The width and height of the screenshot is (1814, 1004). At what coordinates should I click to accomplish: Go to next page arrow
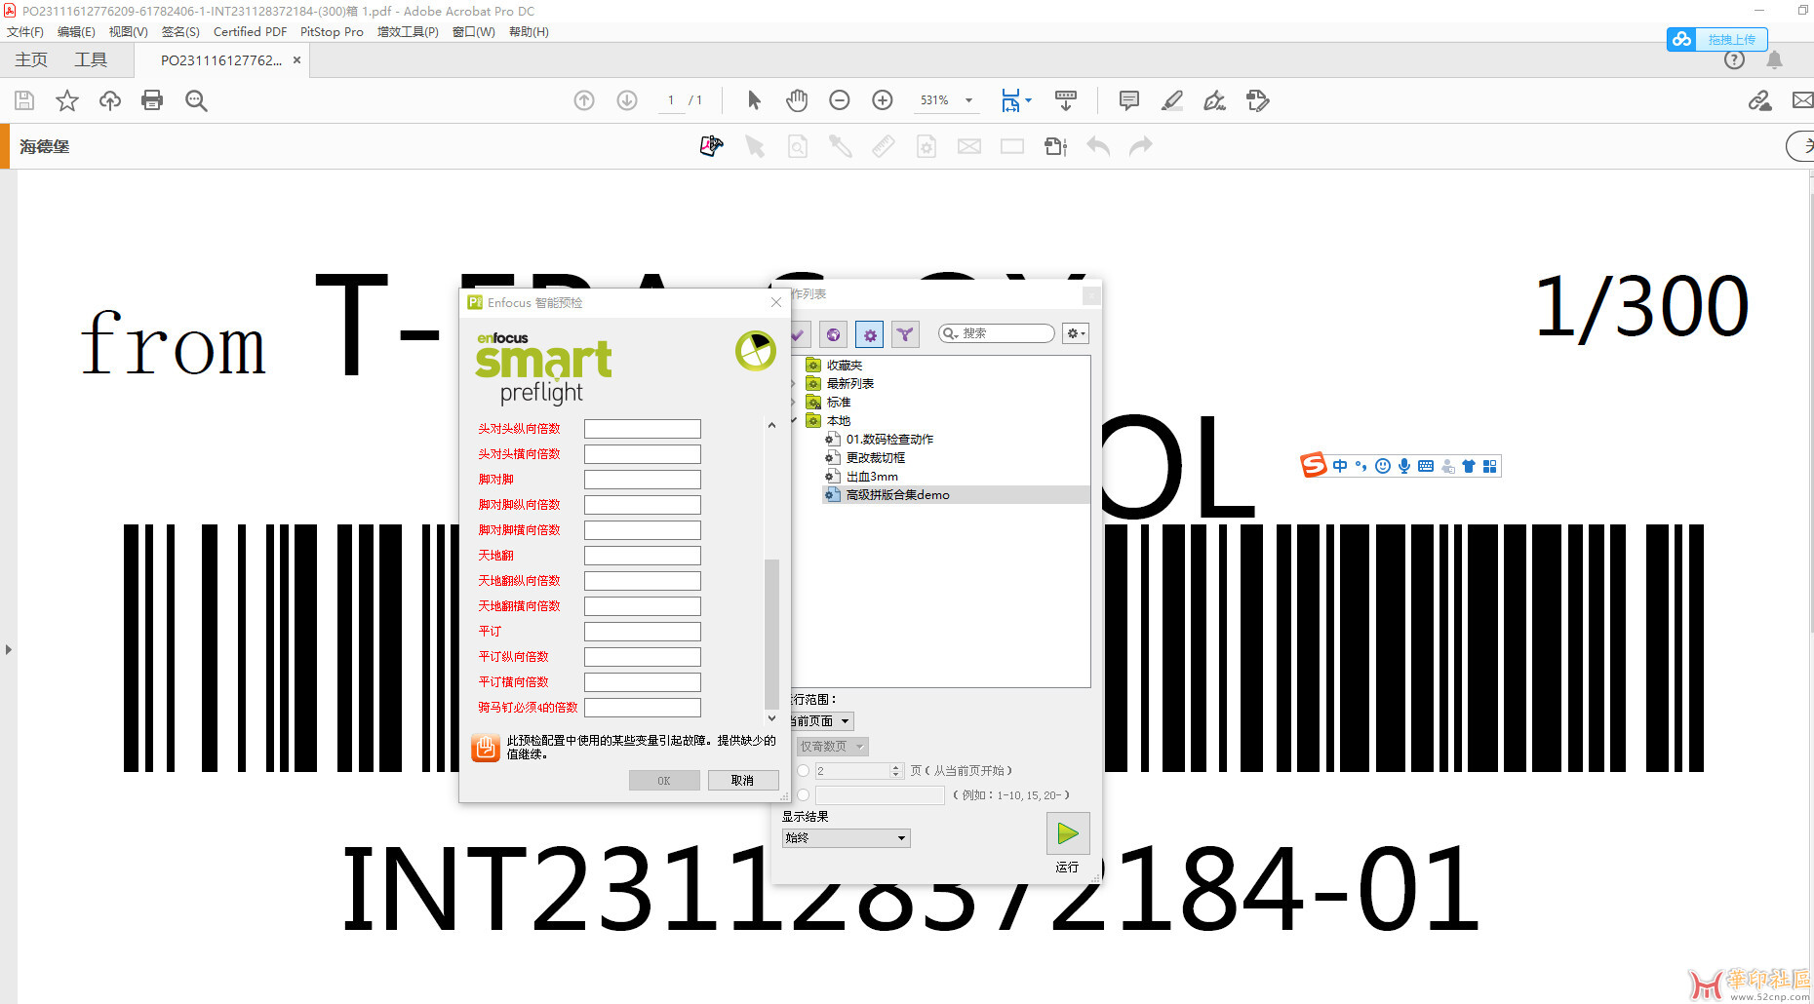[x=627, y=100]
